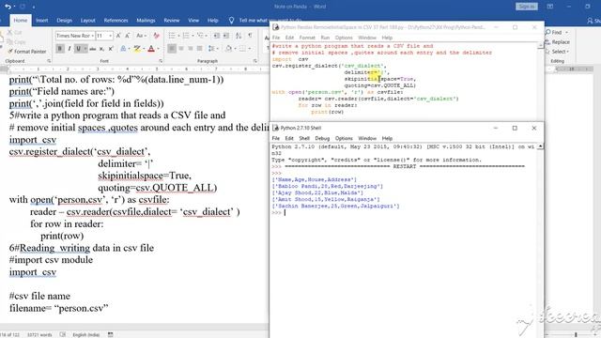Screen dimensions: 601x338
Task: Open the font color dropdown arrow
Action: [158, 49]
